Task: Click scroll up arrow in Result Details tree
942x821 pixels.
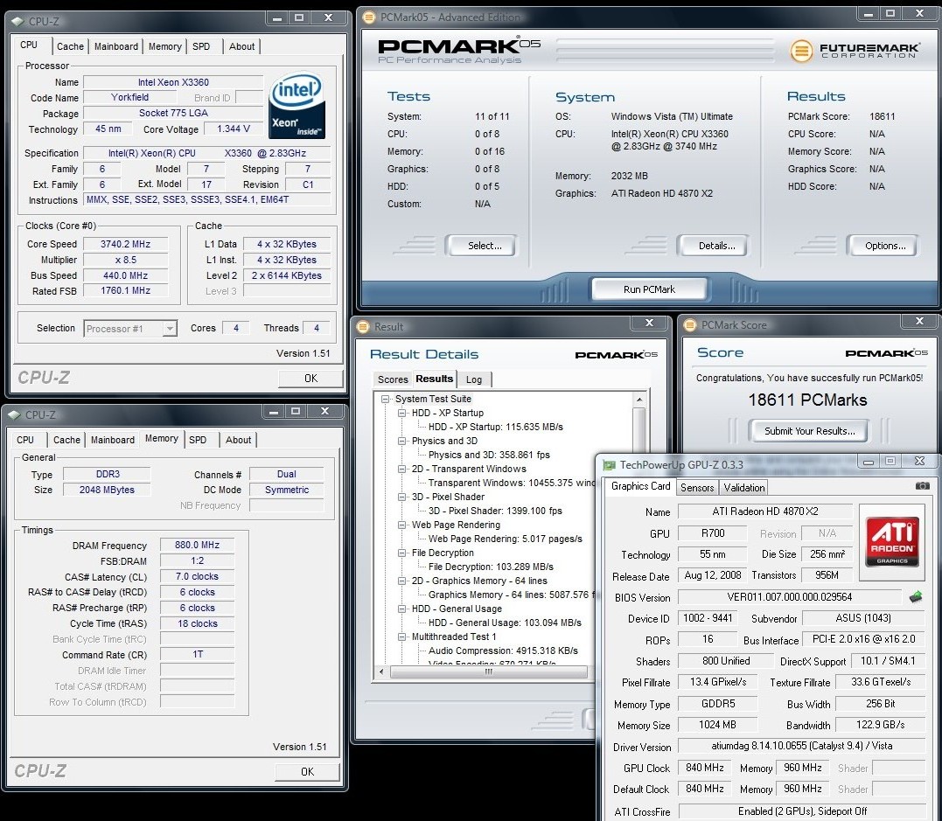Action: coord(639,400)
